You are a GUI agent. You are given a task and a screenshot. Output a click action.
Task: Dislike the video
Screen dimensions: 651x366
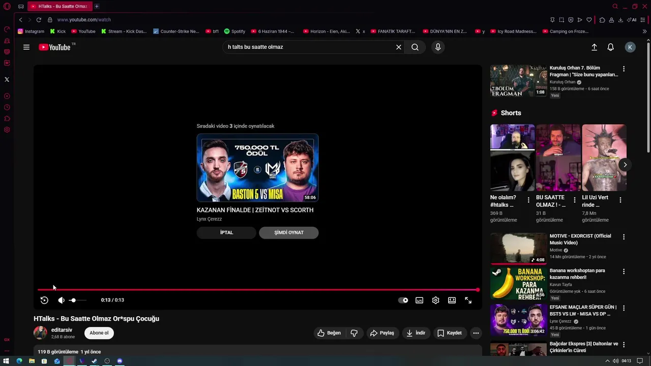pos(354,333)
